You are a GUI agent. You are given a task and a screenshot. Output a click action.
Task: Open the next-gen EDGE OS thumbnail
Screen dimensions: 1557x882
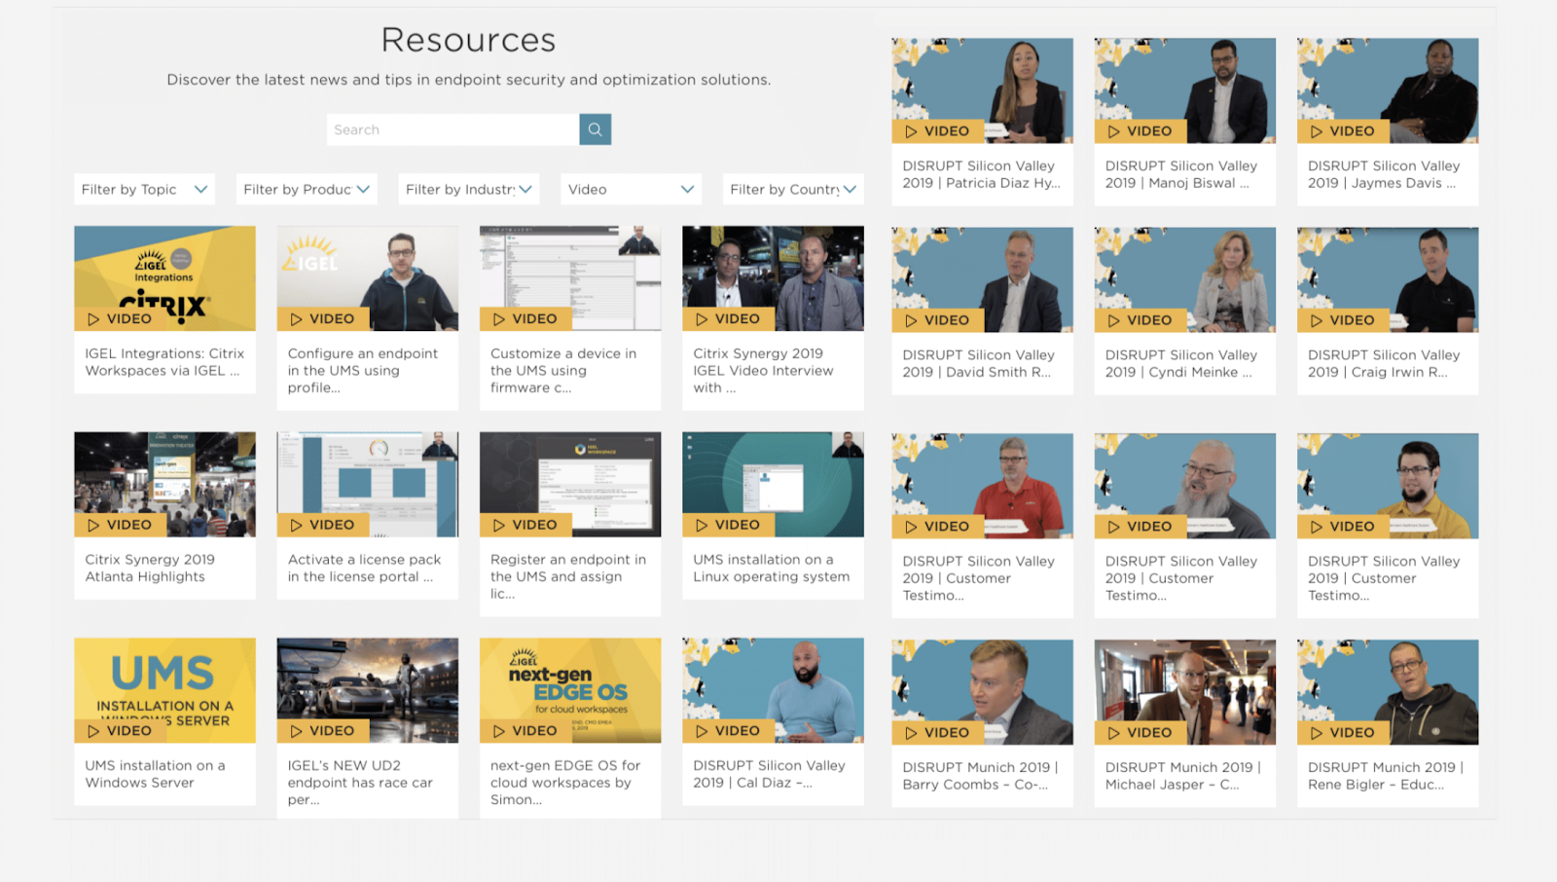570,690
